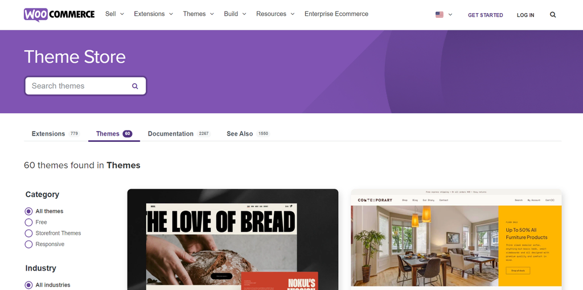Open the Contemporary furniture theme thumbnail

456,239
